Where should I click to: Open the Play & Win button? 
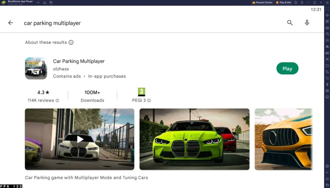point(283,3)
